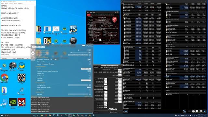Open the yellow folder icon beside BM icon

point(39,41)
